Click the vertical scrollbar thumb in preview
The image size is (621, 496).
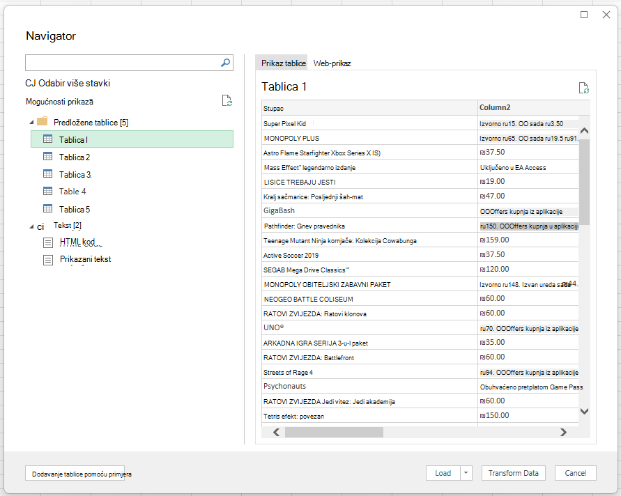584,182
